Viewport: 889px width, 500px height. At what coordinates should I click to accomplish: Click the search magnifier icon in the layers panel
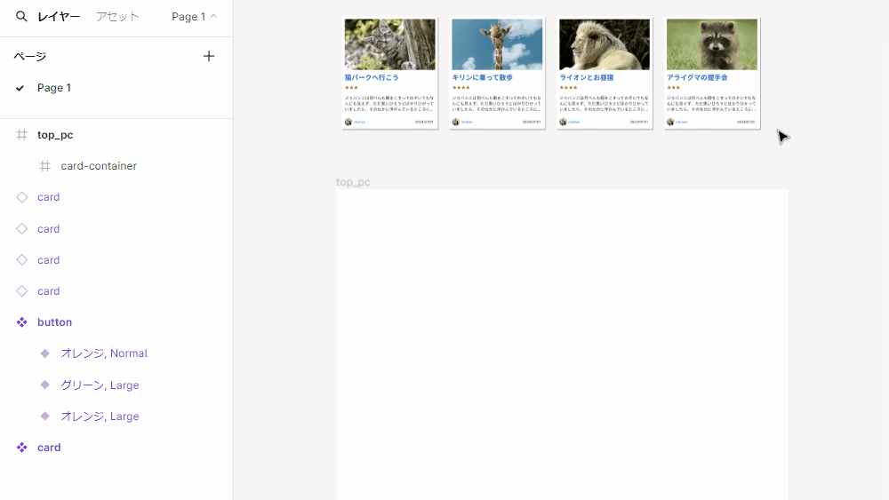(21, 16)
